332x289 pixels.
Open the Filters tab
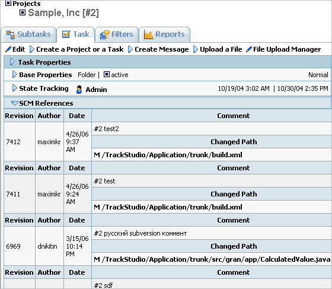point(117,34)
